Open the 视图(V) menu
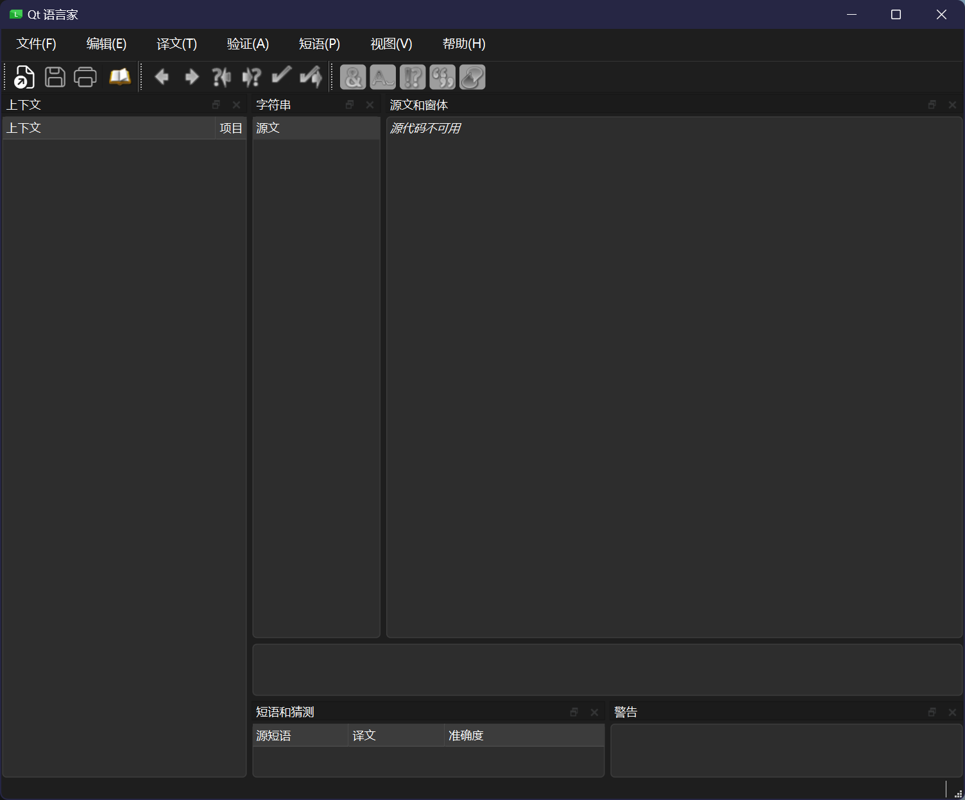 coord(391,44)
